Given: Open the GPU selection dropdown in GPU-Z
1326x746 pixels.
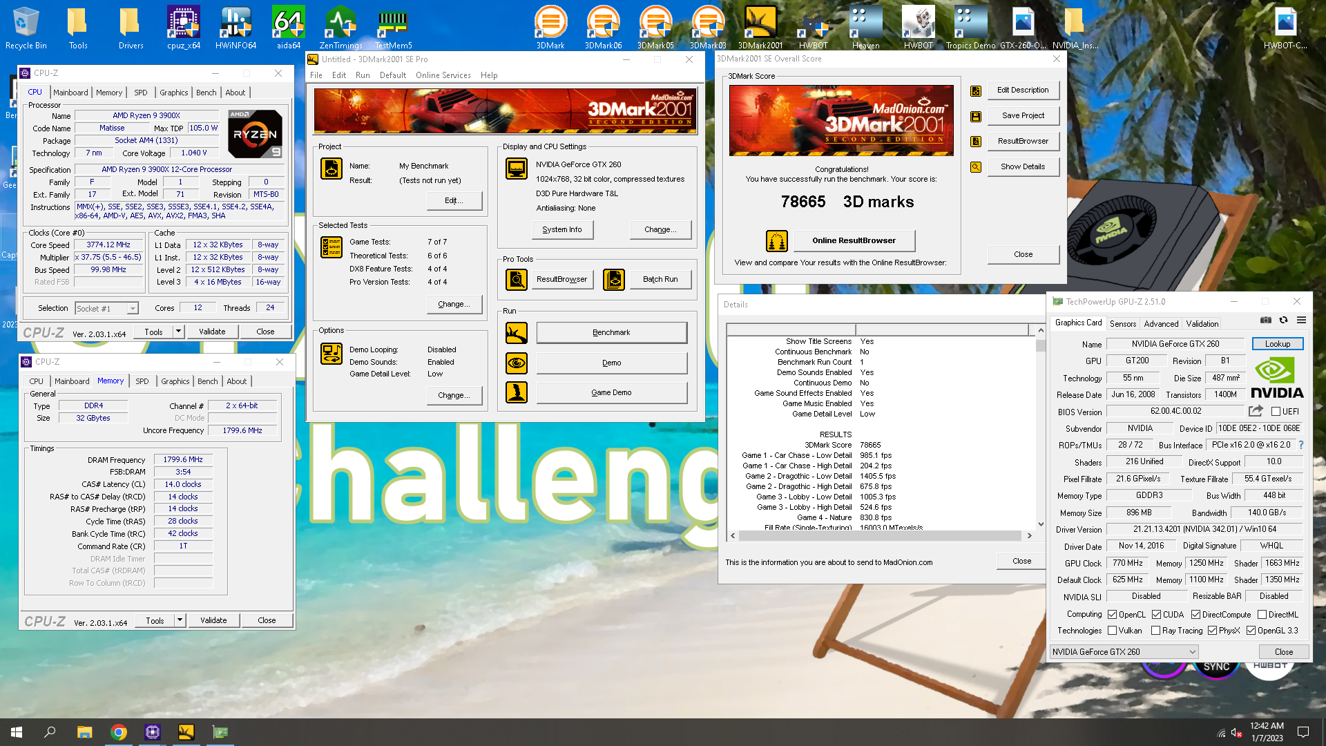Looking at the screenshot, I should [x=1124, y=652].
